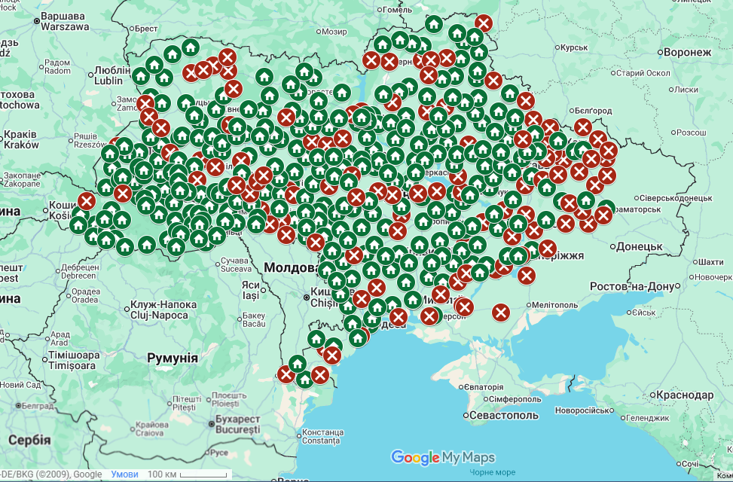This screenshot has height=482, width=733.
Task: Toggle the 100 км map scale
Action: pyautogui.click(x=188, y=474)
